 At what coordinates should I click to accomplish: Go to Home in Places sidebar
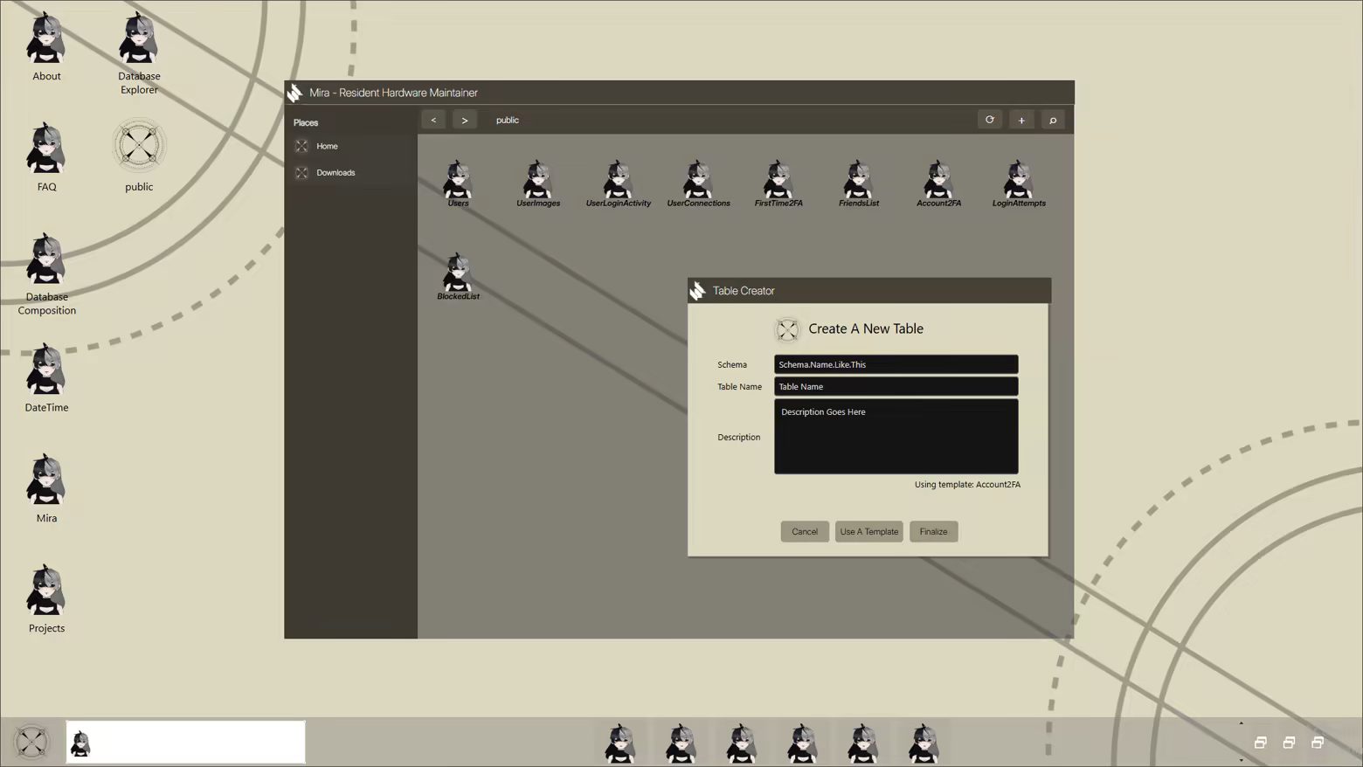[327, 146]
